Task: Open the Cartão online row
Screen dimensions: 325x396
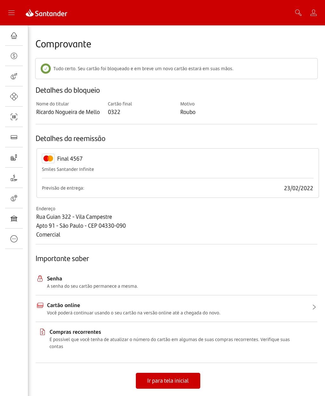Action: [176, 309]
